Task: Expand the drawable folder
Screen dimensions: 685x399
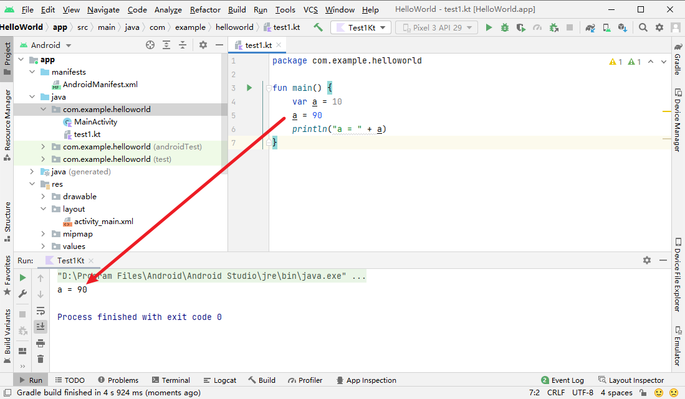Action: coord(43,196)
